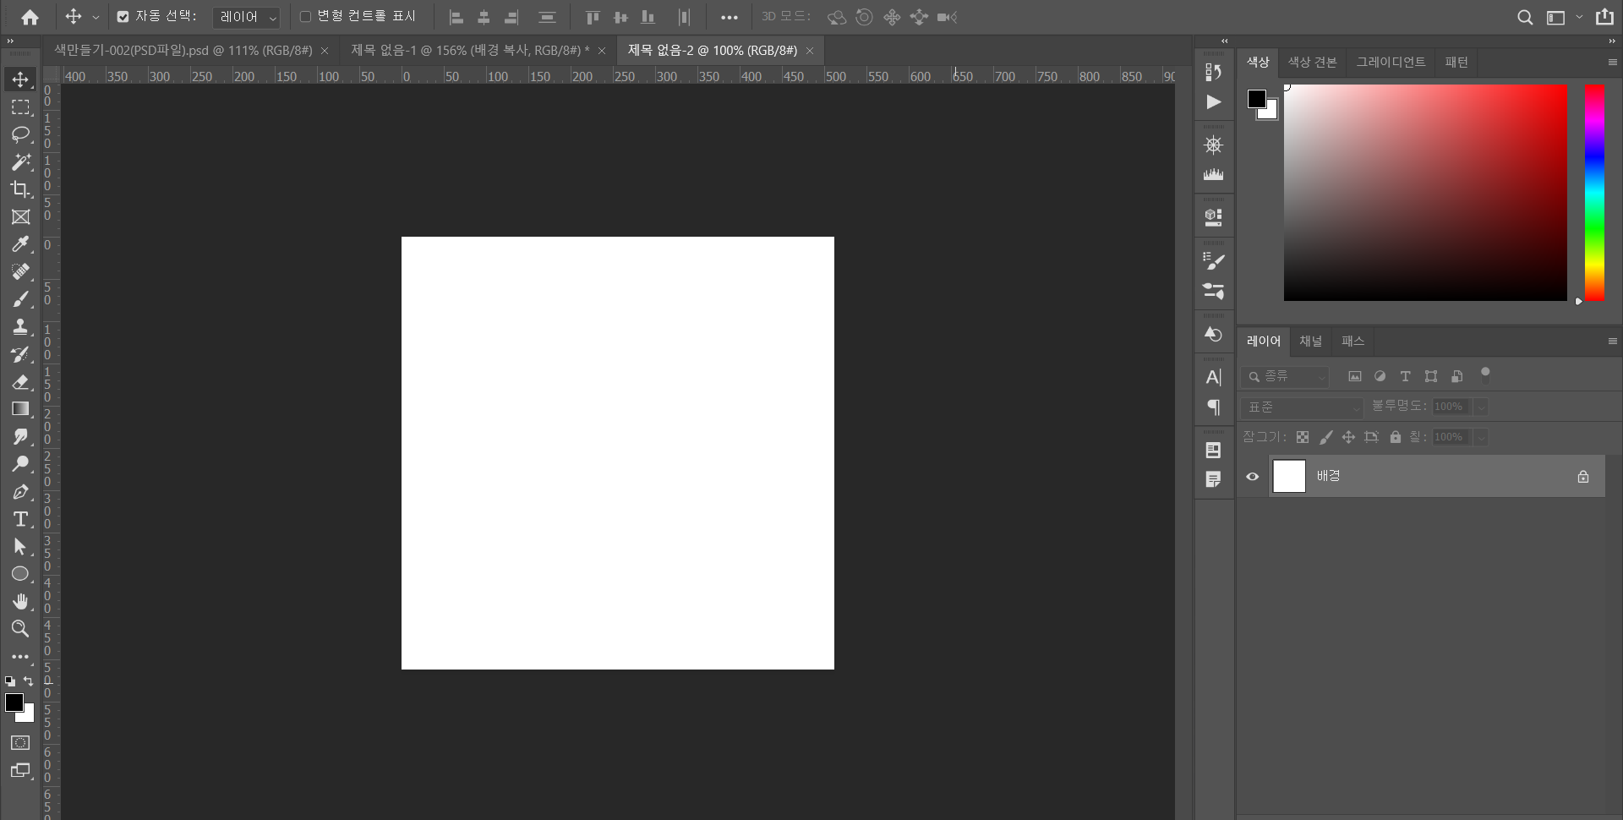Open the Move tool preset dropdown arrow
The image size is (1623, 820).
[96, 18]
